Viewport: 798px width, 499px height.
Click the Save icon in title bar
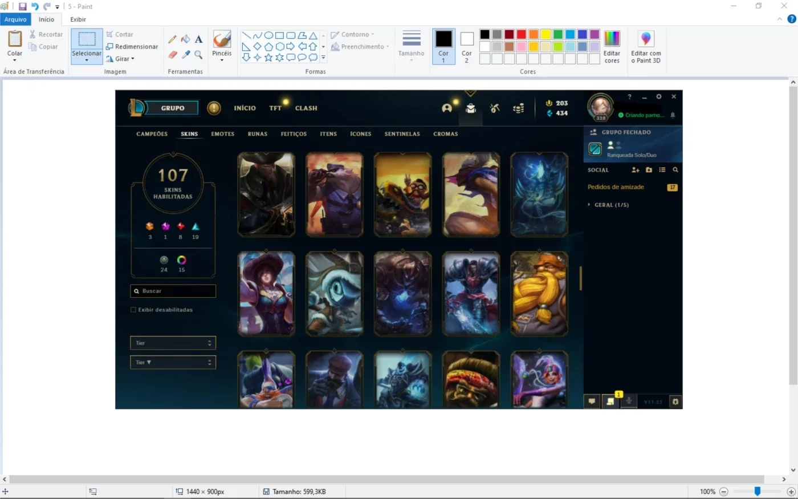click(23, 6)
